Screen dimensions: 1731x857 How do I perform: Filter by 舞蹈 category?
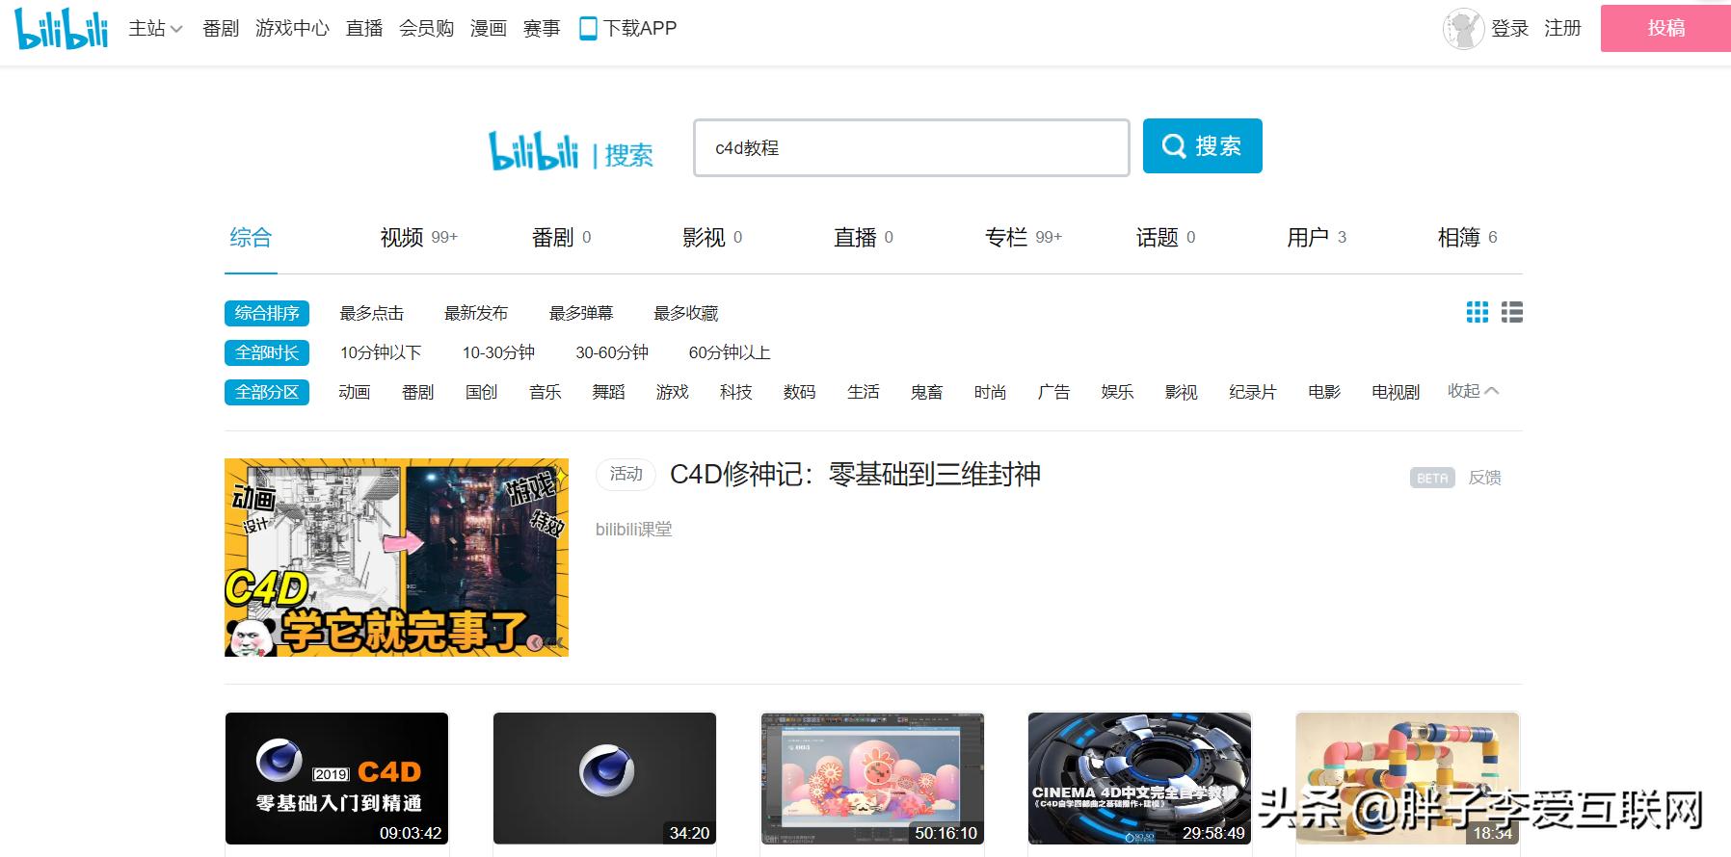pos(609,392)
